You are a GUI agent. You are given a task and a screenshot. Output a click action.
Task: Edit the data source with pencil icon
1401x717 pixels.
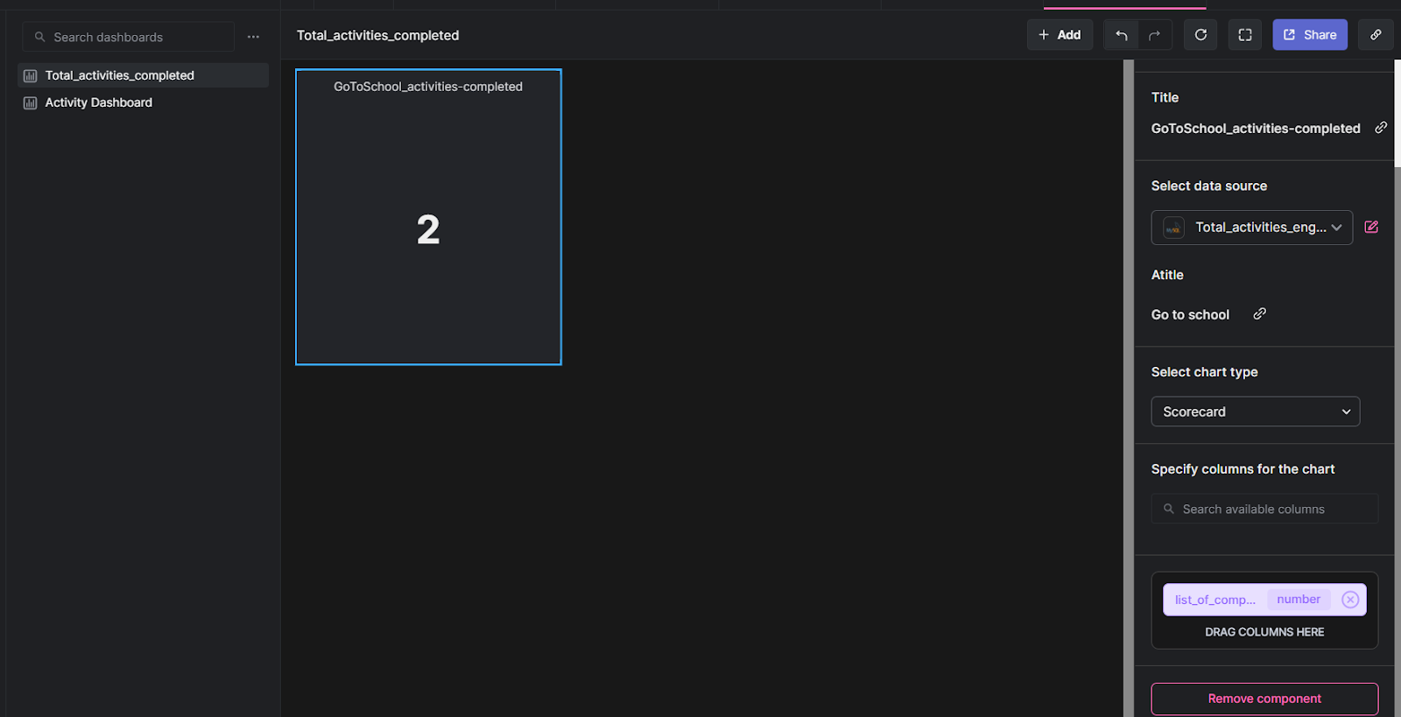[1371, 227]
